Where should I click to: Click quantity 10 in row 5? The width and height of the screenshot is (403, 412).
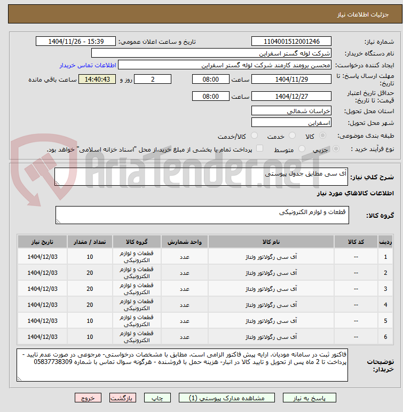(x=90, y=321)
